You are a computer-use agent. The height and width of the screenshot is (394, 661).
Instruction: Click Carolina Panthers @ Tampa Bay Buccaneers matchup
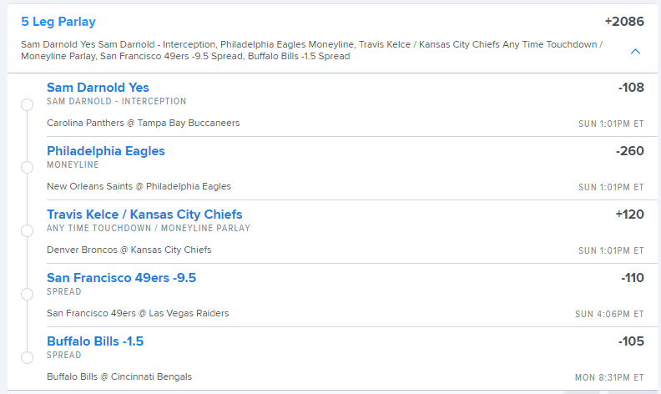click(143, 123)
